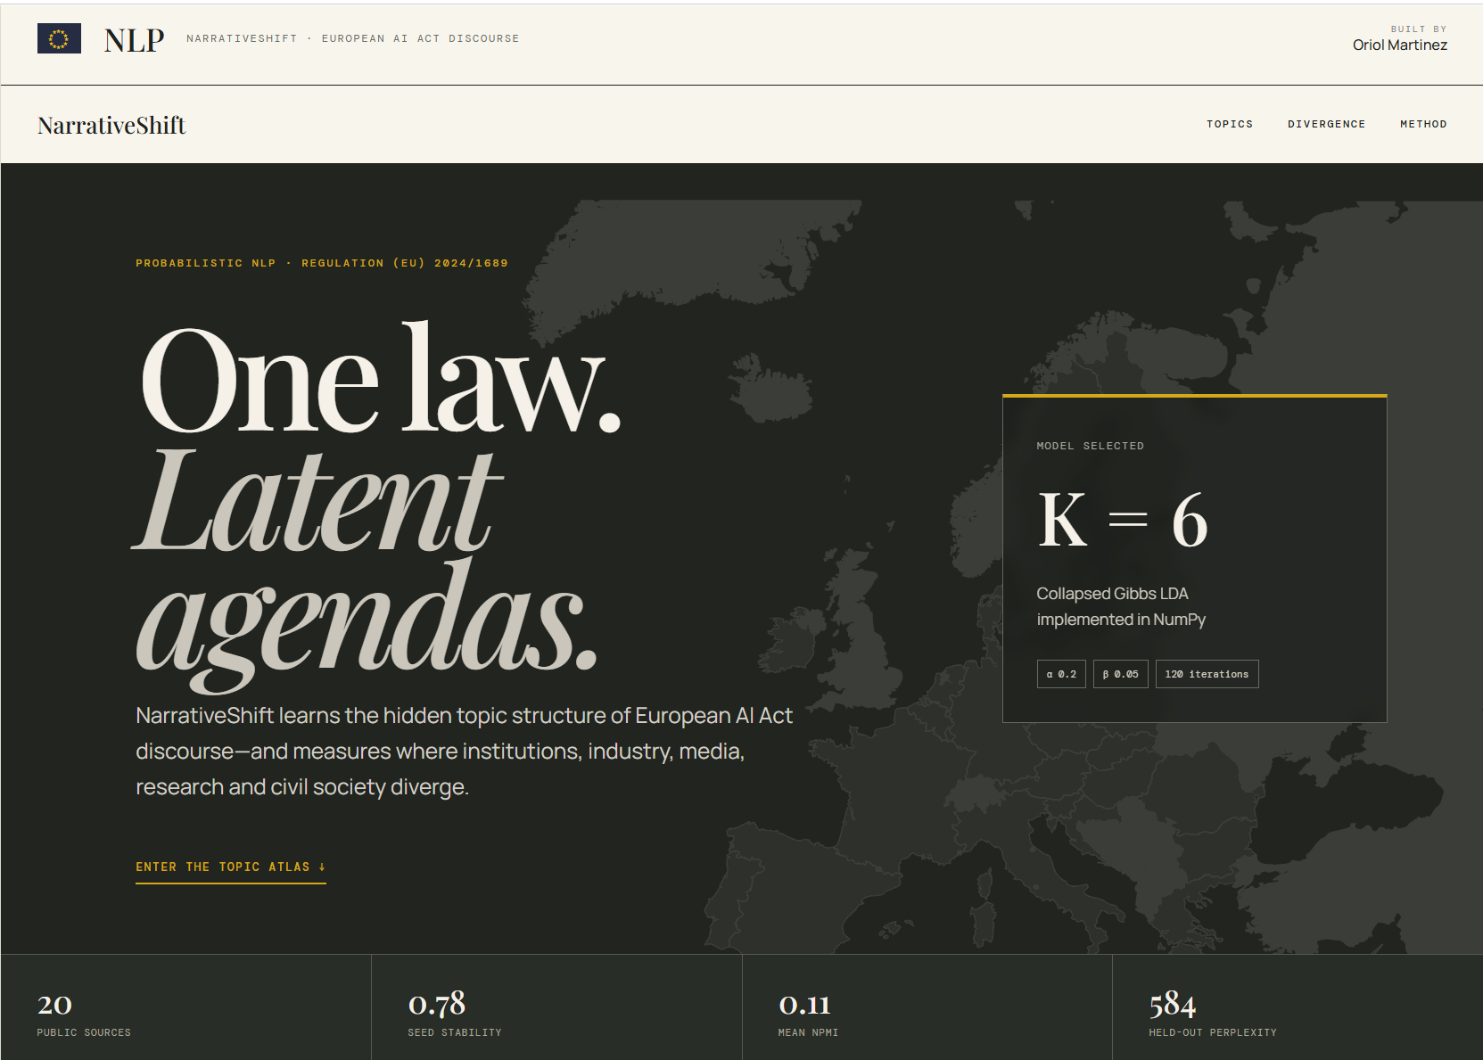The image size is (1483, 1060).
Task: Open the Divergence nav item
Action: [x=1326, y=124]
